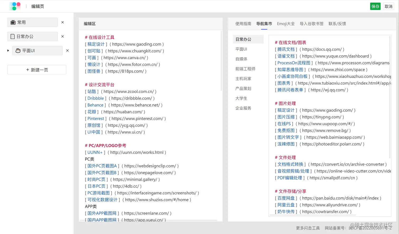Click the 站酷 link in editor
The height and width of the screenshot is (234, 399).
click(x=92, y=91)
